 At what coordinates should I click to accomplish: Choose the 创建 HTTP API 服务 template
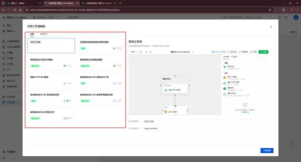(51, 80)
